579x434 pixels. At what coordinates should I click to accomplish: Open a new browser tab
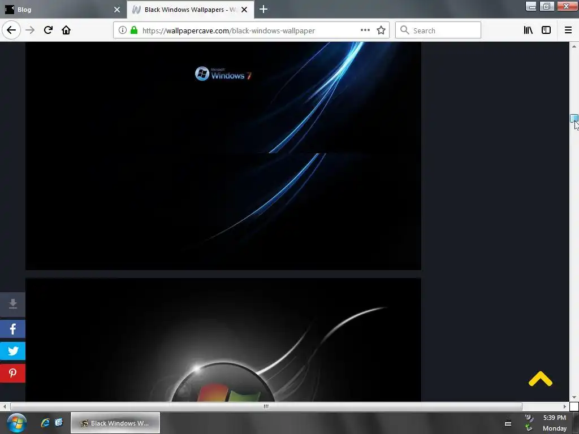pyautogui.click(x=263, y=9)
